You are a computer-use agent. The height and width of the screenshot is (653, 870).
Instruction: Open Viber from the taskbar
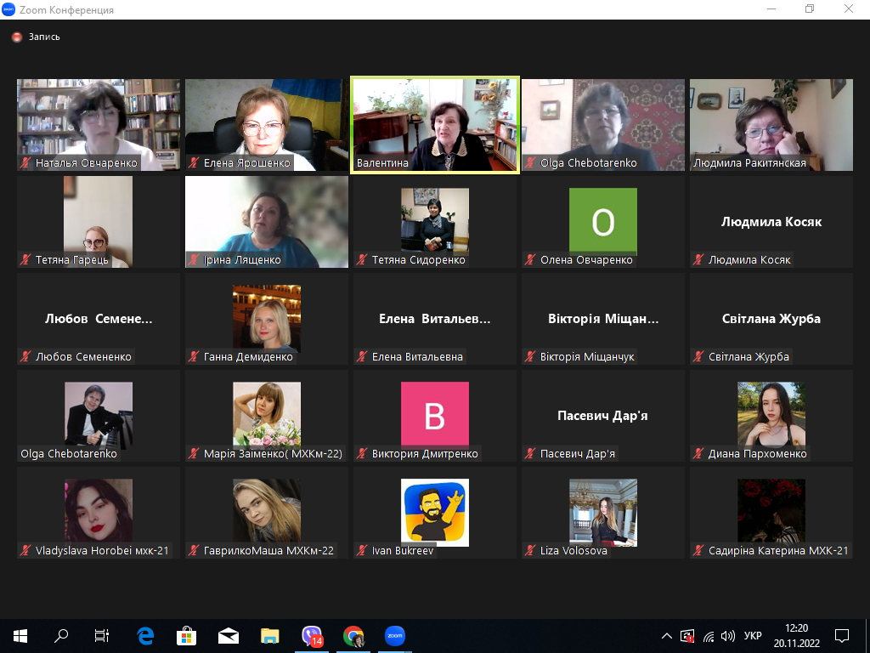pyautogui.click(x=312, y=635)
